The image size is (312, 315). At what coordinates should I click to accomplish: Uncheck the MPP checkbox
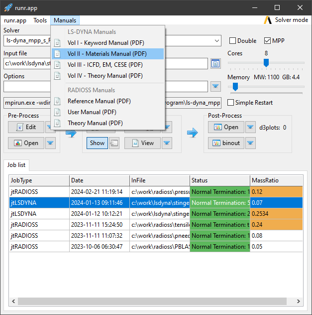[x=267, y=41]
